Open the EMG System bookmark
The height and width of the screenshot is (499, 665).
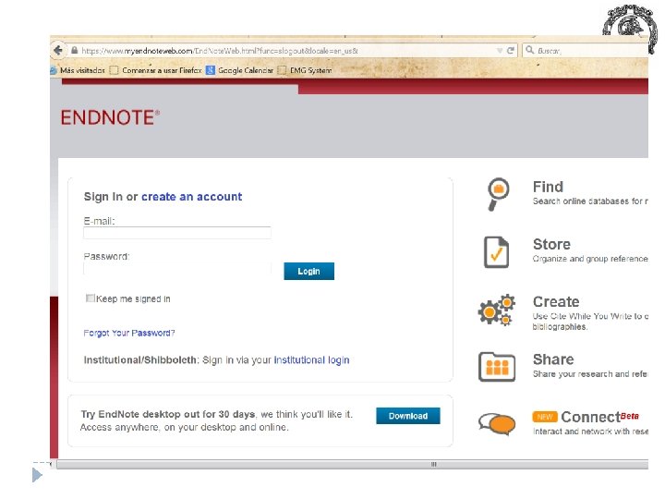click(305, 70)
